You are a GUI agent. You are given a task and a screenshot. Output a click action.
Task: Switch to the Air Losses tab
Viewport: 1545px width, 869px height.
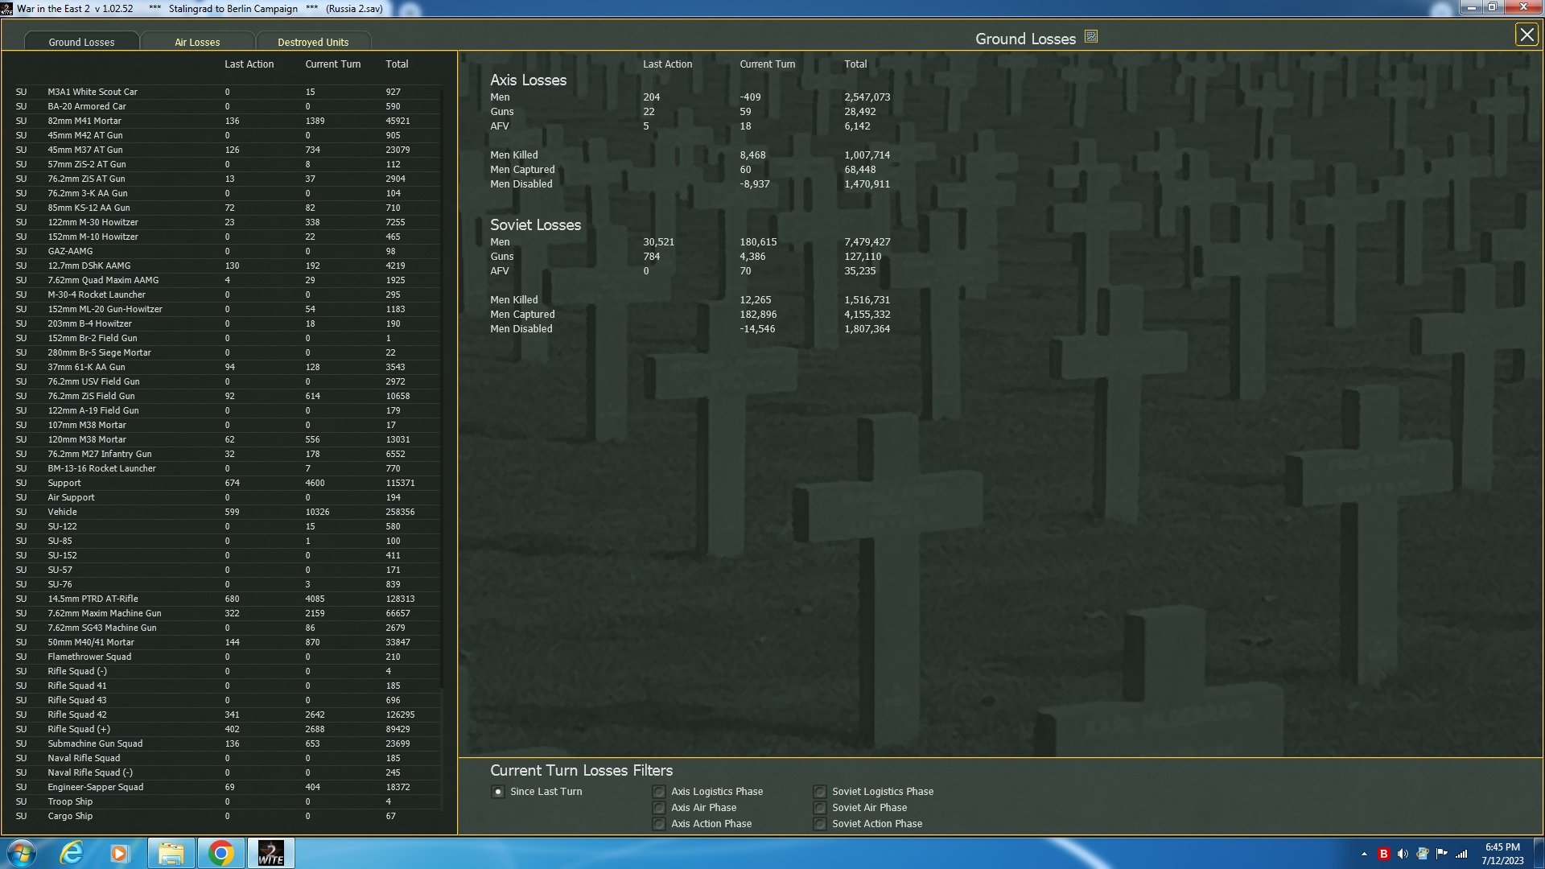point(197,42)
